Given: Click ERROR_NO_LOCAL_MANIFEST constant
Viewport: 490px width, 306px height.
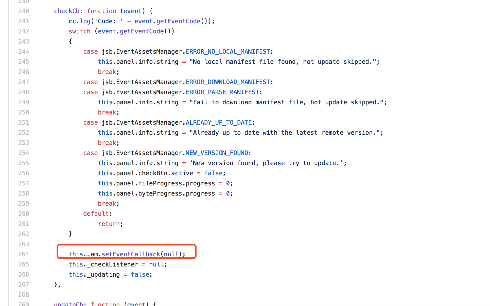Looking at the screenshot, I should click(228, 52).
